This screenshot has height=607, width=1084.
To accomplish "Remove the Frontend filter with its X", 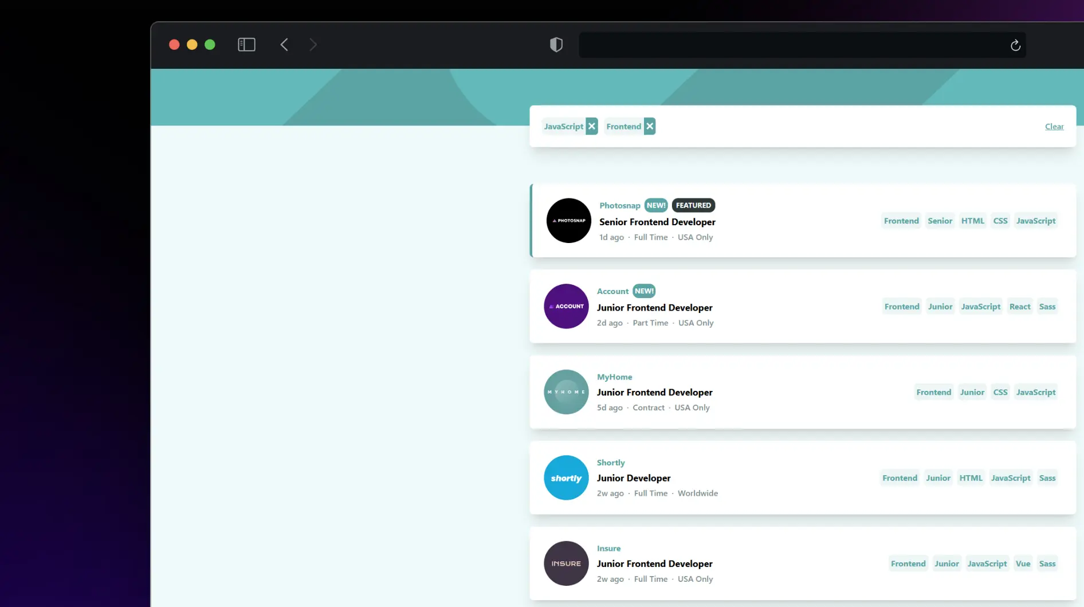I will pos(649,126).
